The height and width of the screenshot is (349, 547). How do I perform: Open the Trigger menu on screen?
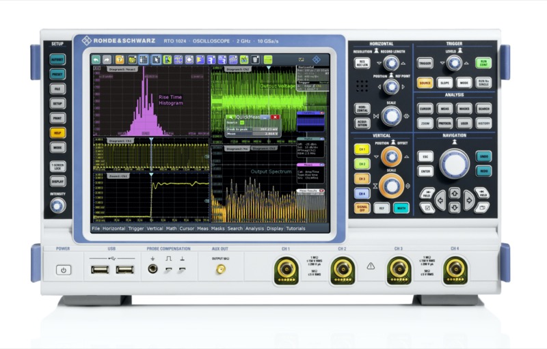[x=136, y=229]
